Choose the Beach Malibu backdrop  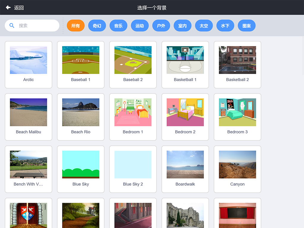point(28,117)
